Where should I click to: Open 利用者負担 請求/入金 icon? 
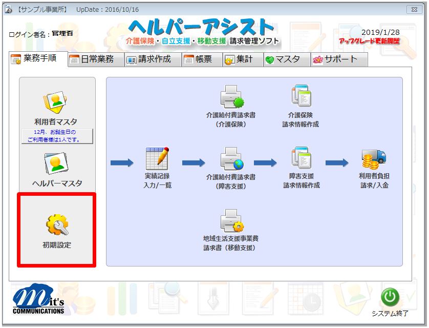click(x=374, y=160)
